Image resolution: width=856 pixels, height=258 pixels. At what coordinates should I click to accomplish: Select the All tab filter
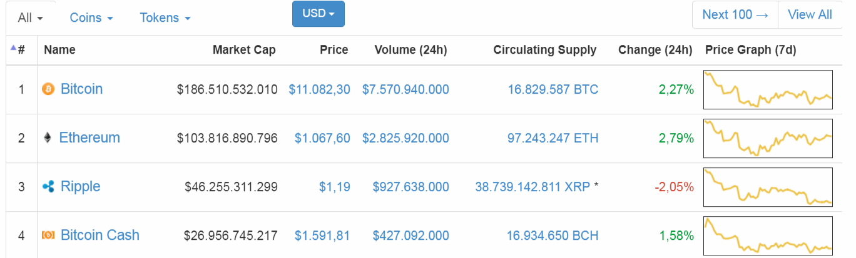point(31,18)
